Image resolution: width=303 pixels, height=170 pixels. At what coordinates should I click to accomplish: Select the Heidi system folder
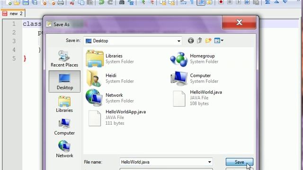(x=110, y=78)
